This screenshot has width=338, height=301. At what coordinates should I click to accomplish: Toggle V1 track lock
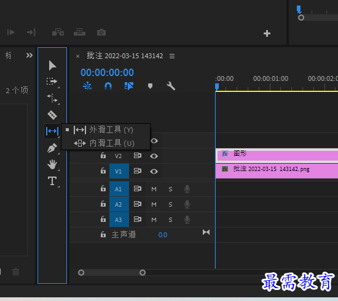(x=103, y=170)
